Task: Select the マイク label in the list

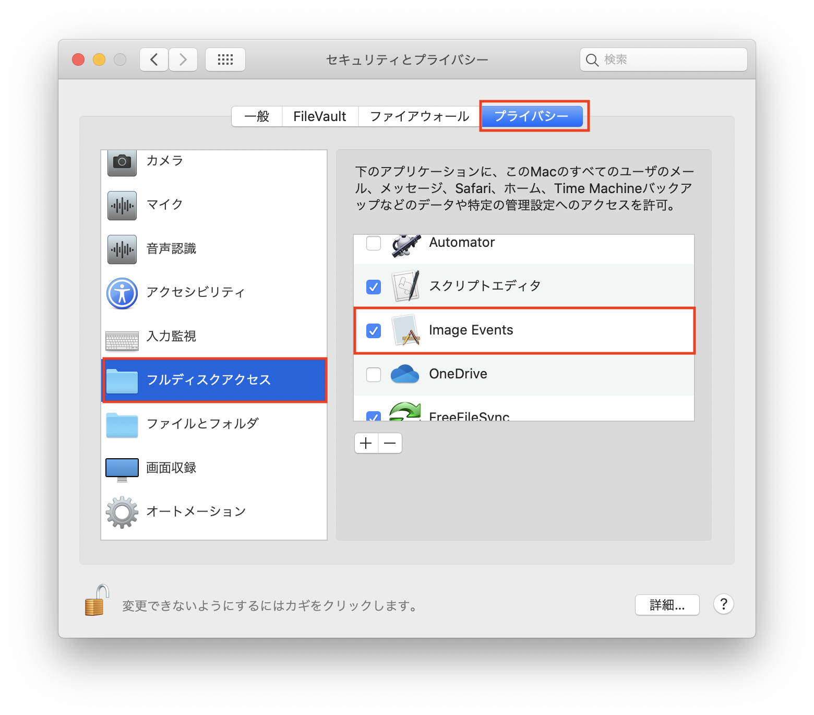Action: pos(165,205)
